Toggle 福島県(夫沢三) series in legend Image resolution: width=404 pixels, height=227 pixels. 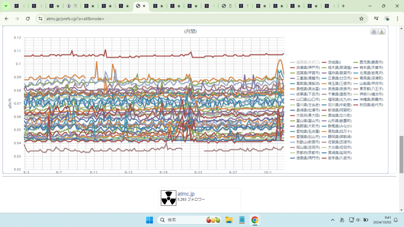[305, 62]
